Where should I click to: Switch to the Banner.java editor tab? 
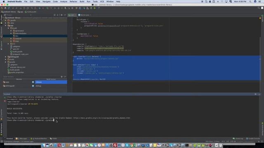85,15
